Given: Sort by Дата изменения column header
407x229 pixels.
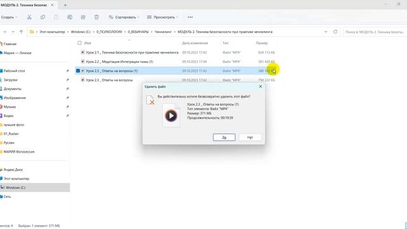Looking at the screenshot, I should point(195,43).
